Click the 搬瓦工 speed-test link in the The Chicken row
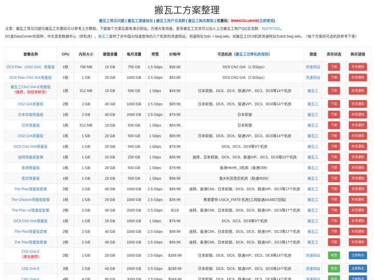The image size is (374, 280). [x=313, y=200]
